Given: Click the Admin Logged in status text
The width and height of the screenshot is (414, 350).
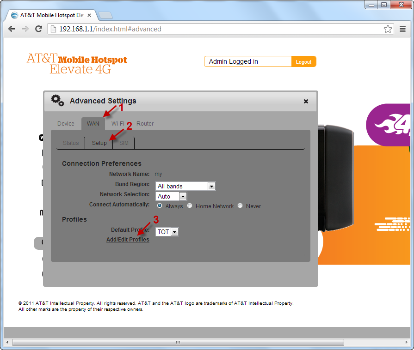Looking at the screenshot, I should tap(234, 61).
